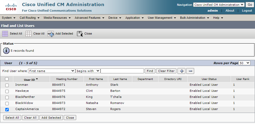
Task: Check the BlackPanther user checkbox
Action: pos(7,97)
